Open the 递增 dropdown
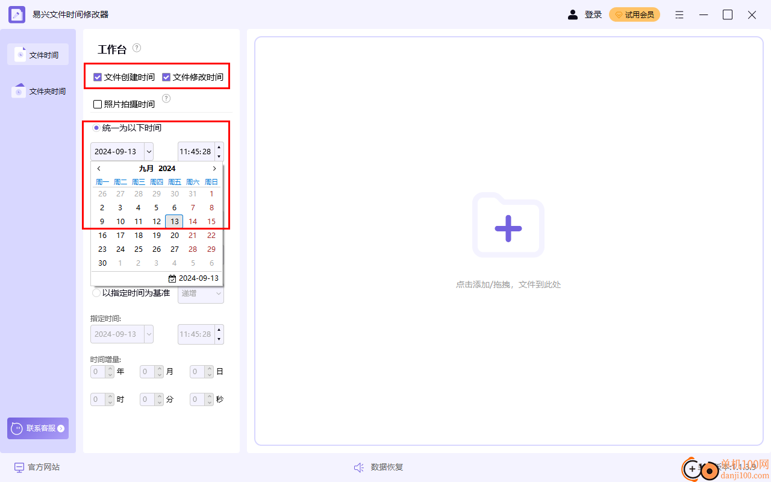771x482 pixels. (x=201, y=293)
